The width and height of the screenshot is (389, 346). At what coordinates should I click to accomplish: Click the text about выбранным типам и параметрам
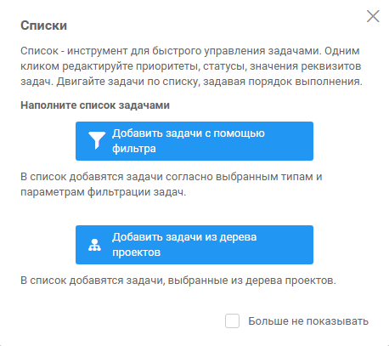click(x=172, y=184)
